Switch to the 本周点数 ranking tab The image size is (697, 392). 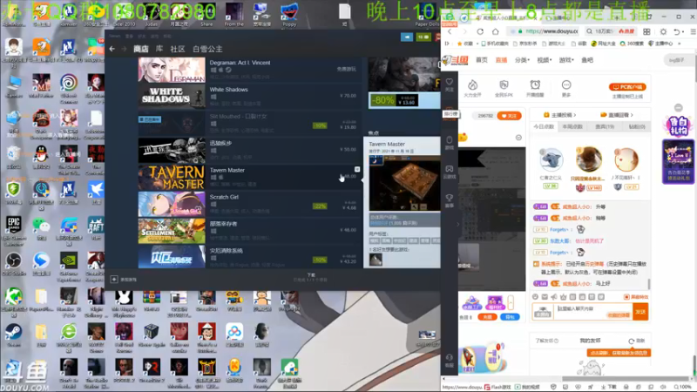[572, 126]
